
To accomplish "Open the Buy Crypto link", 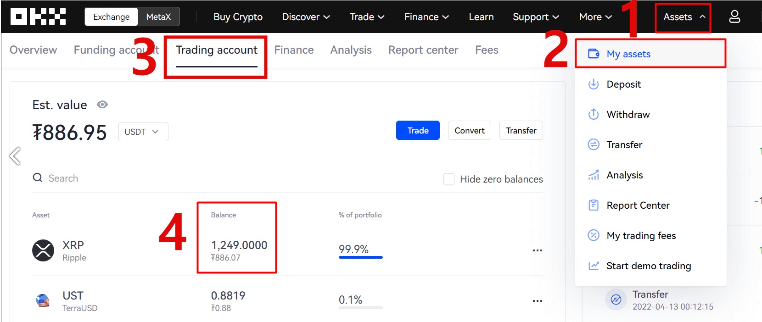I will pyautogui.click(x=238, y=17).
